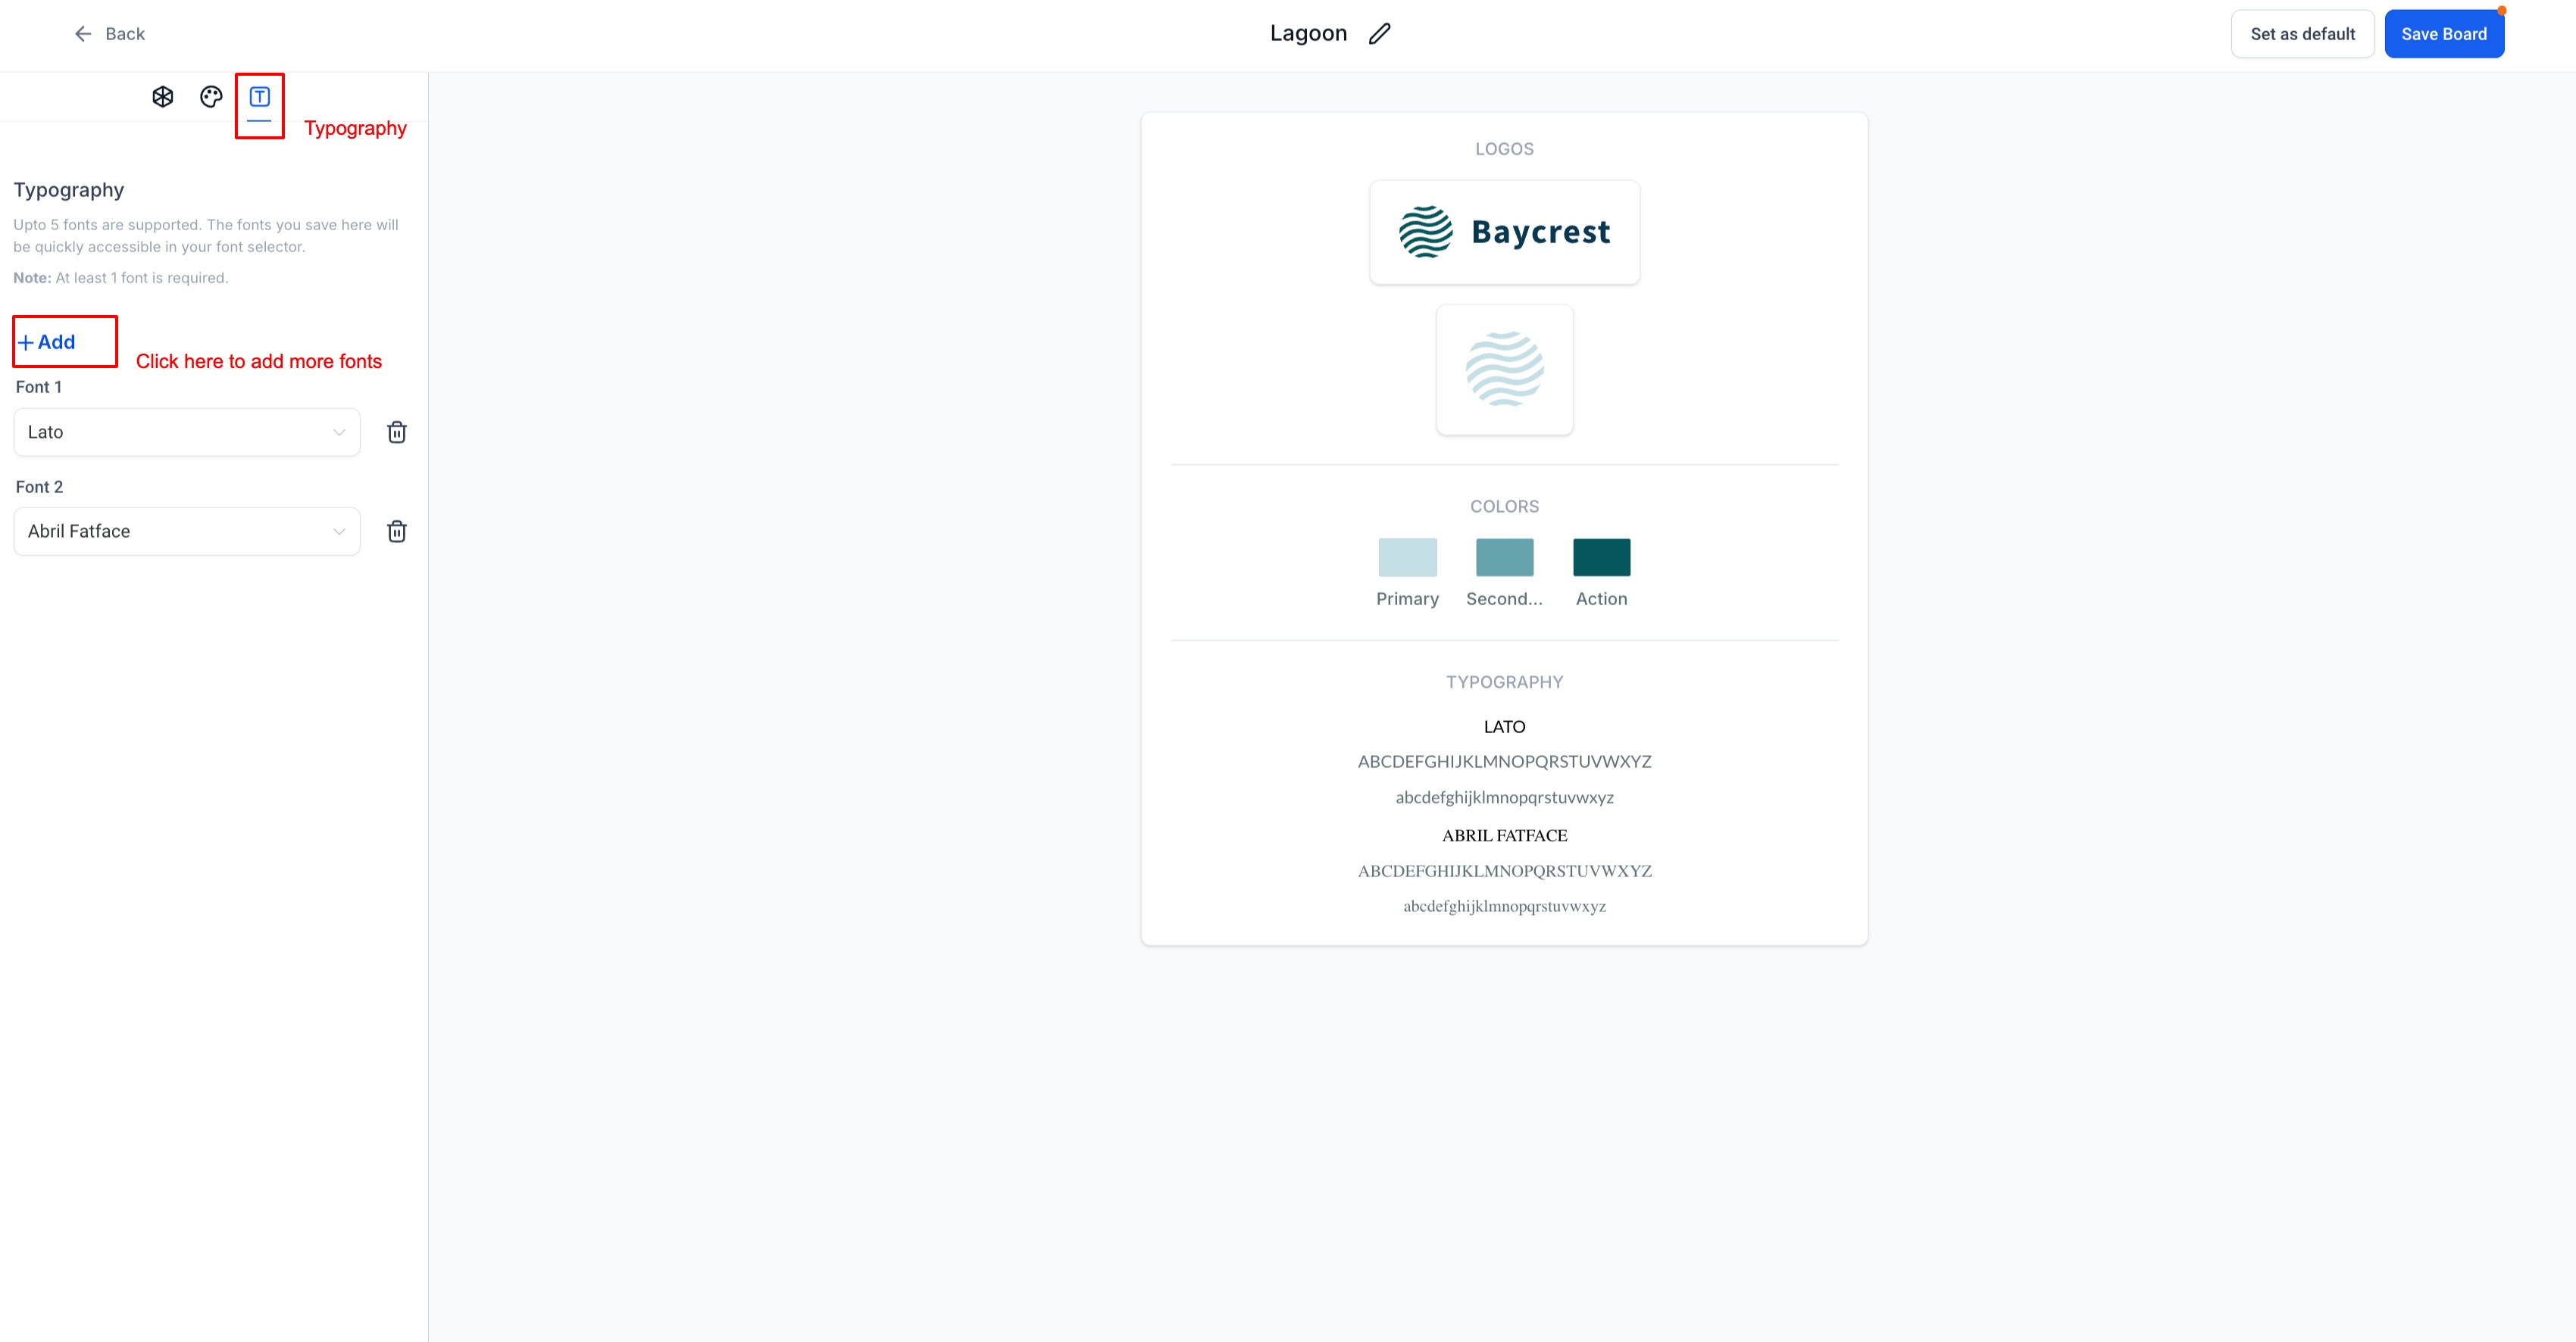Click the Lagoon board title text
Screen dimensions: 2576x1342
(1308, 34)
